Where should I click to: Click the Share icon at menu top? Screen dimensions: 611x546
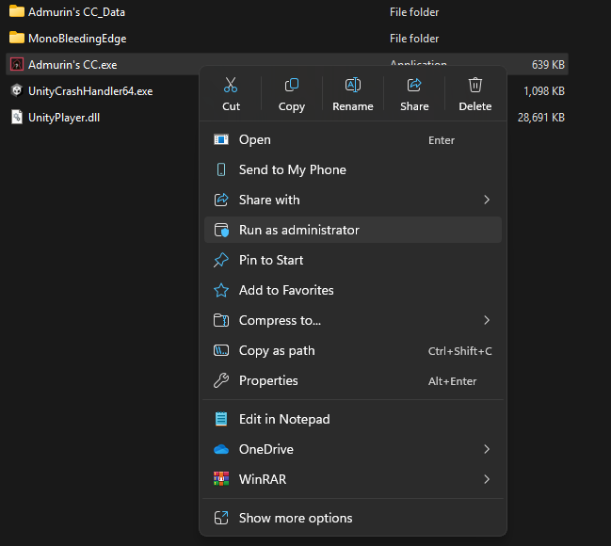tap(414, 86)
